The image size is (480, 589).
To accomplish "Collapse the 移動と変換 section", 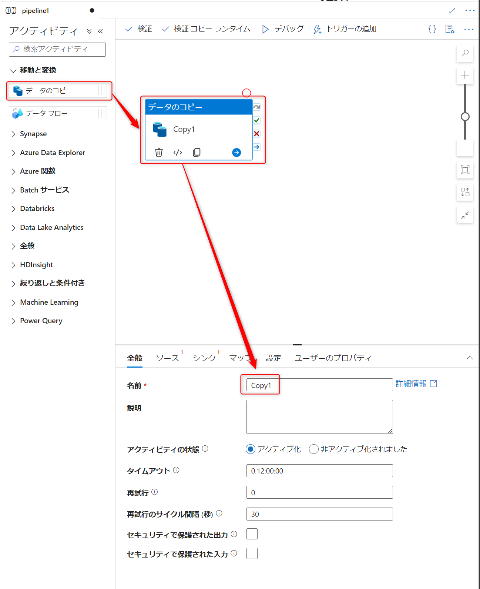I will [33, 70].
